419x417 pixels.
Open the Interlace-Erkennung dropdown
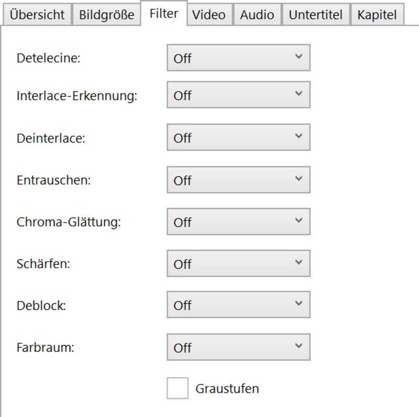(237, 95)
